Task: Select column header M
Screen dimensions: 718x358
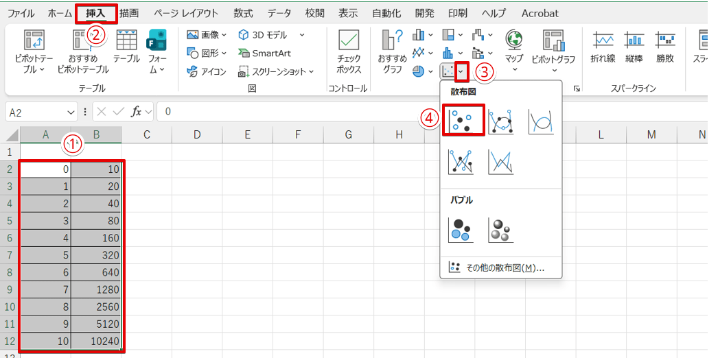Action: 651,134
